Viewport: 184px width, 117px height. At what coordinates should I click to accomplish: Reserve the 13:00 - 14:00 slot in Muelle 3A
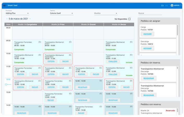point(83,100)
